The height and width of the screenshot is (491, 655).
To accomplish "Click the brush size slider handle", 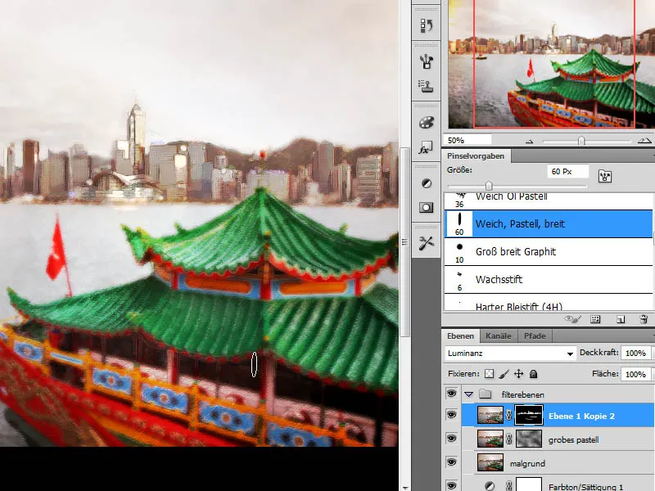I will pos(489,186).
